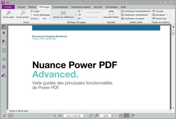The width and height of the screenshot is (176, 119).
Task: Open a Nouvelle fenêtre
Action: (x=111, y=15)
